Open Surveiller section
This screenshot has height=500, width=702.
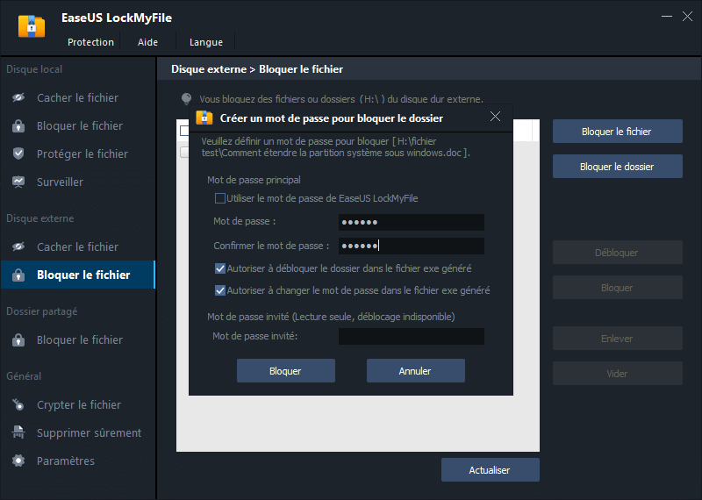(78, 182)
